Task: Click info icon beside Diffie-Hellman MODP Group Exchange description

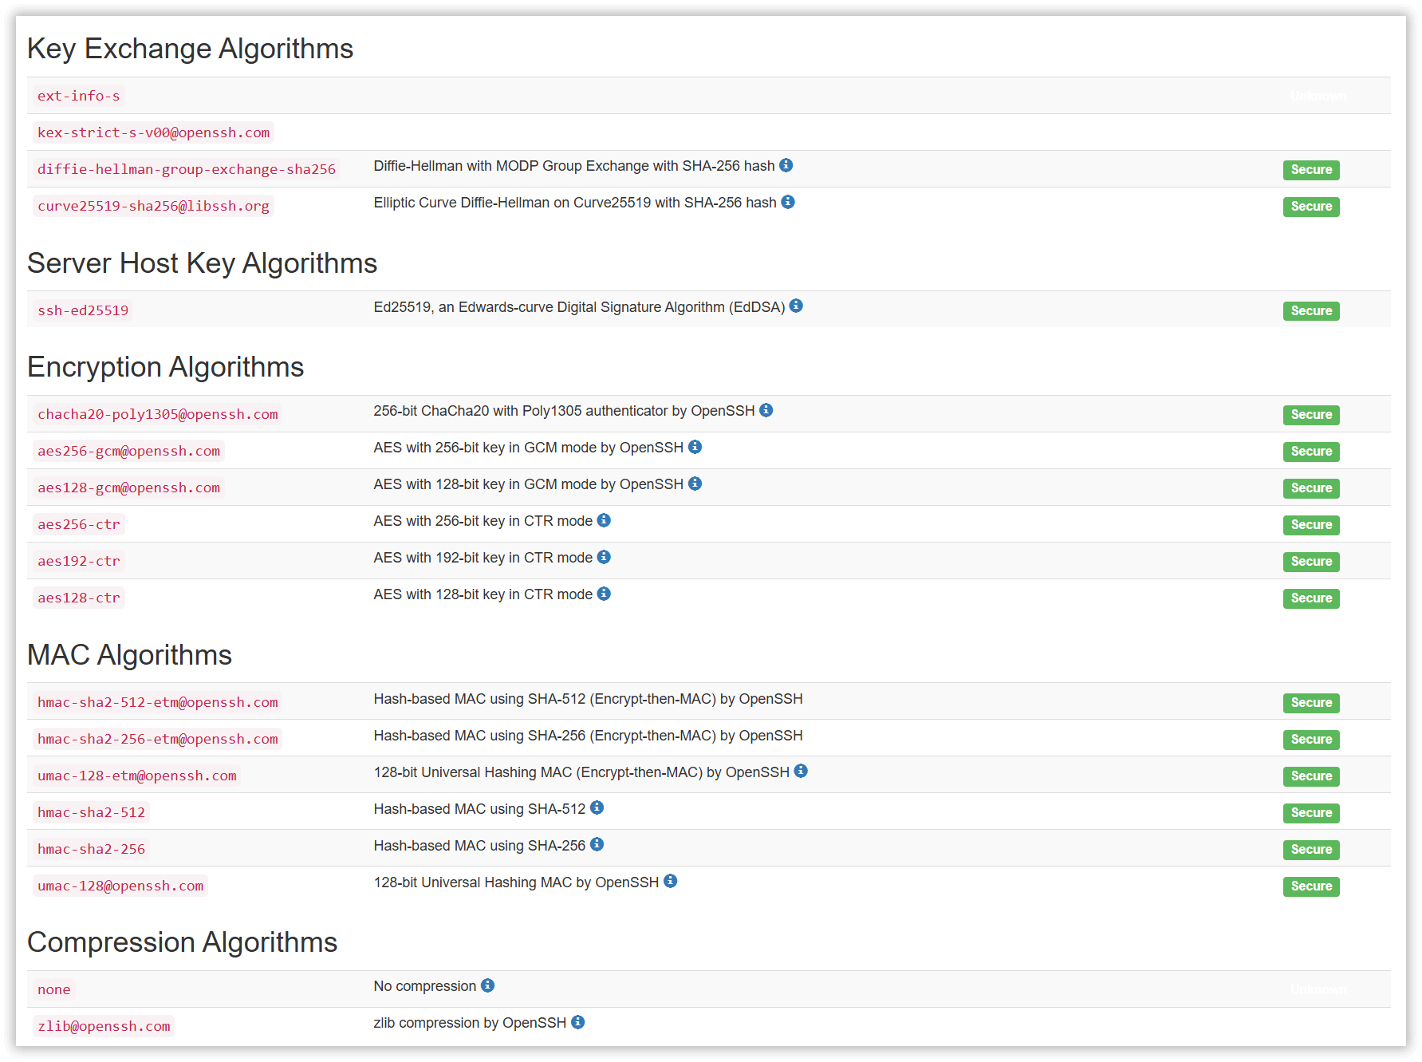Action: click(x=786, y=165)
